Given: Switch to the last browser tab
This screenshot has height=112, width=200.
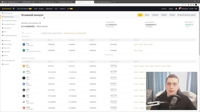Looking at the screenshot, I should 103,2.
